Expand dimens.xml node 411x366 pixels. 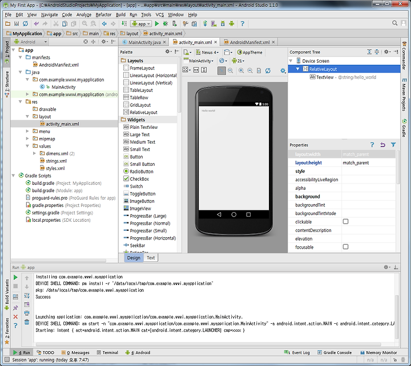[34, 153]
